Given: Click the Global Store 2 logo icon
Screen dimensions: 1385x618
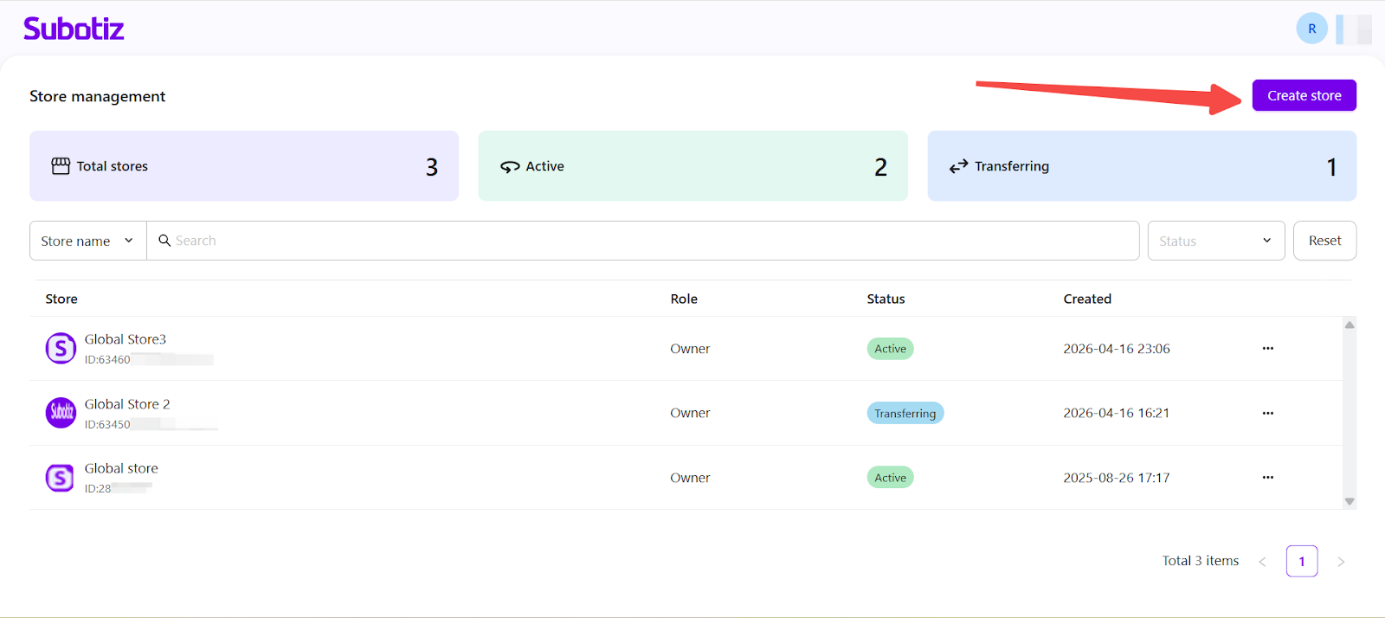Looking at the screenshot, I should click(61, 413).
